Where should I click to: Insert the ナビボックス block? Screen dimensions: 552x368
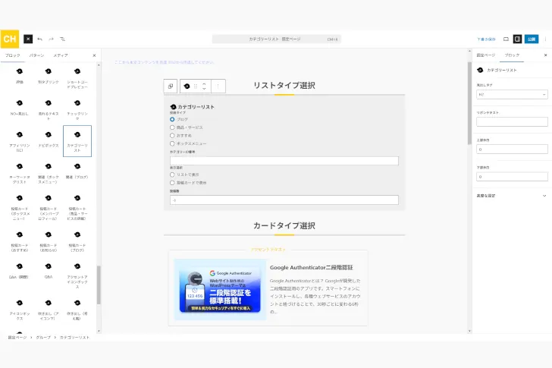click(x=49, y=140)
